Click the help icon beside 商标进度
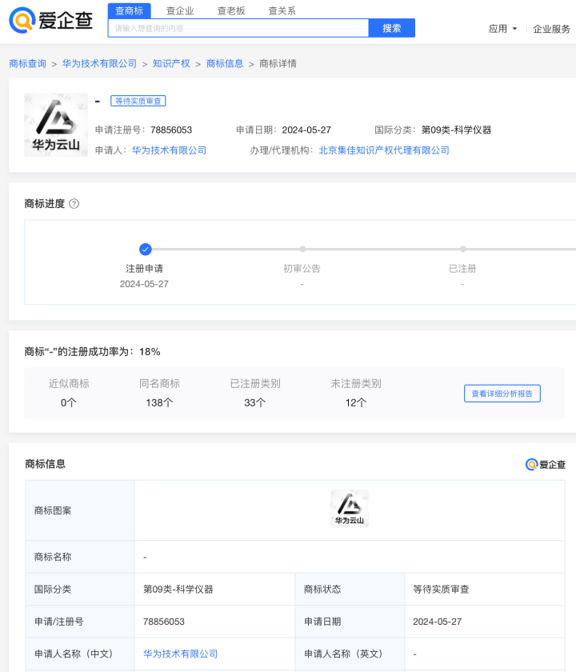This screenshot has height=672, width=576. pos(74,203)
